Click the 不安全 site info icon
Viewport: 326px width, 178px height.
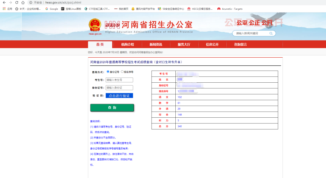(31, 2)
